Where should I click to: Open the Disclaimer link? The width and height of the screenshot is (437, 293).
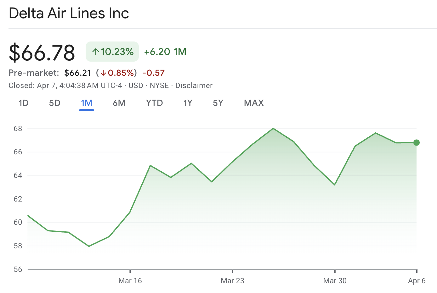pyautogui.click(x=194, y=86)
